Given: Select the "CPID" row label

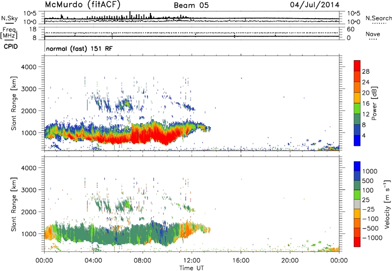Looking at the screenshot, I should pos(11,46).
